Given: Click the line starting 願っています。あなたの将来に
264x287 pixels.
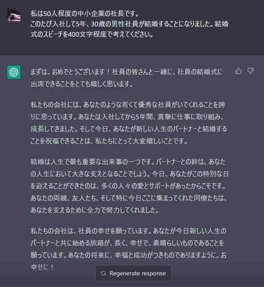Looking at the screenshot, I should pyautogui.click(x=128, y=255).
